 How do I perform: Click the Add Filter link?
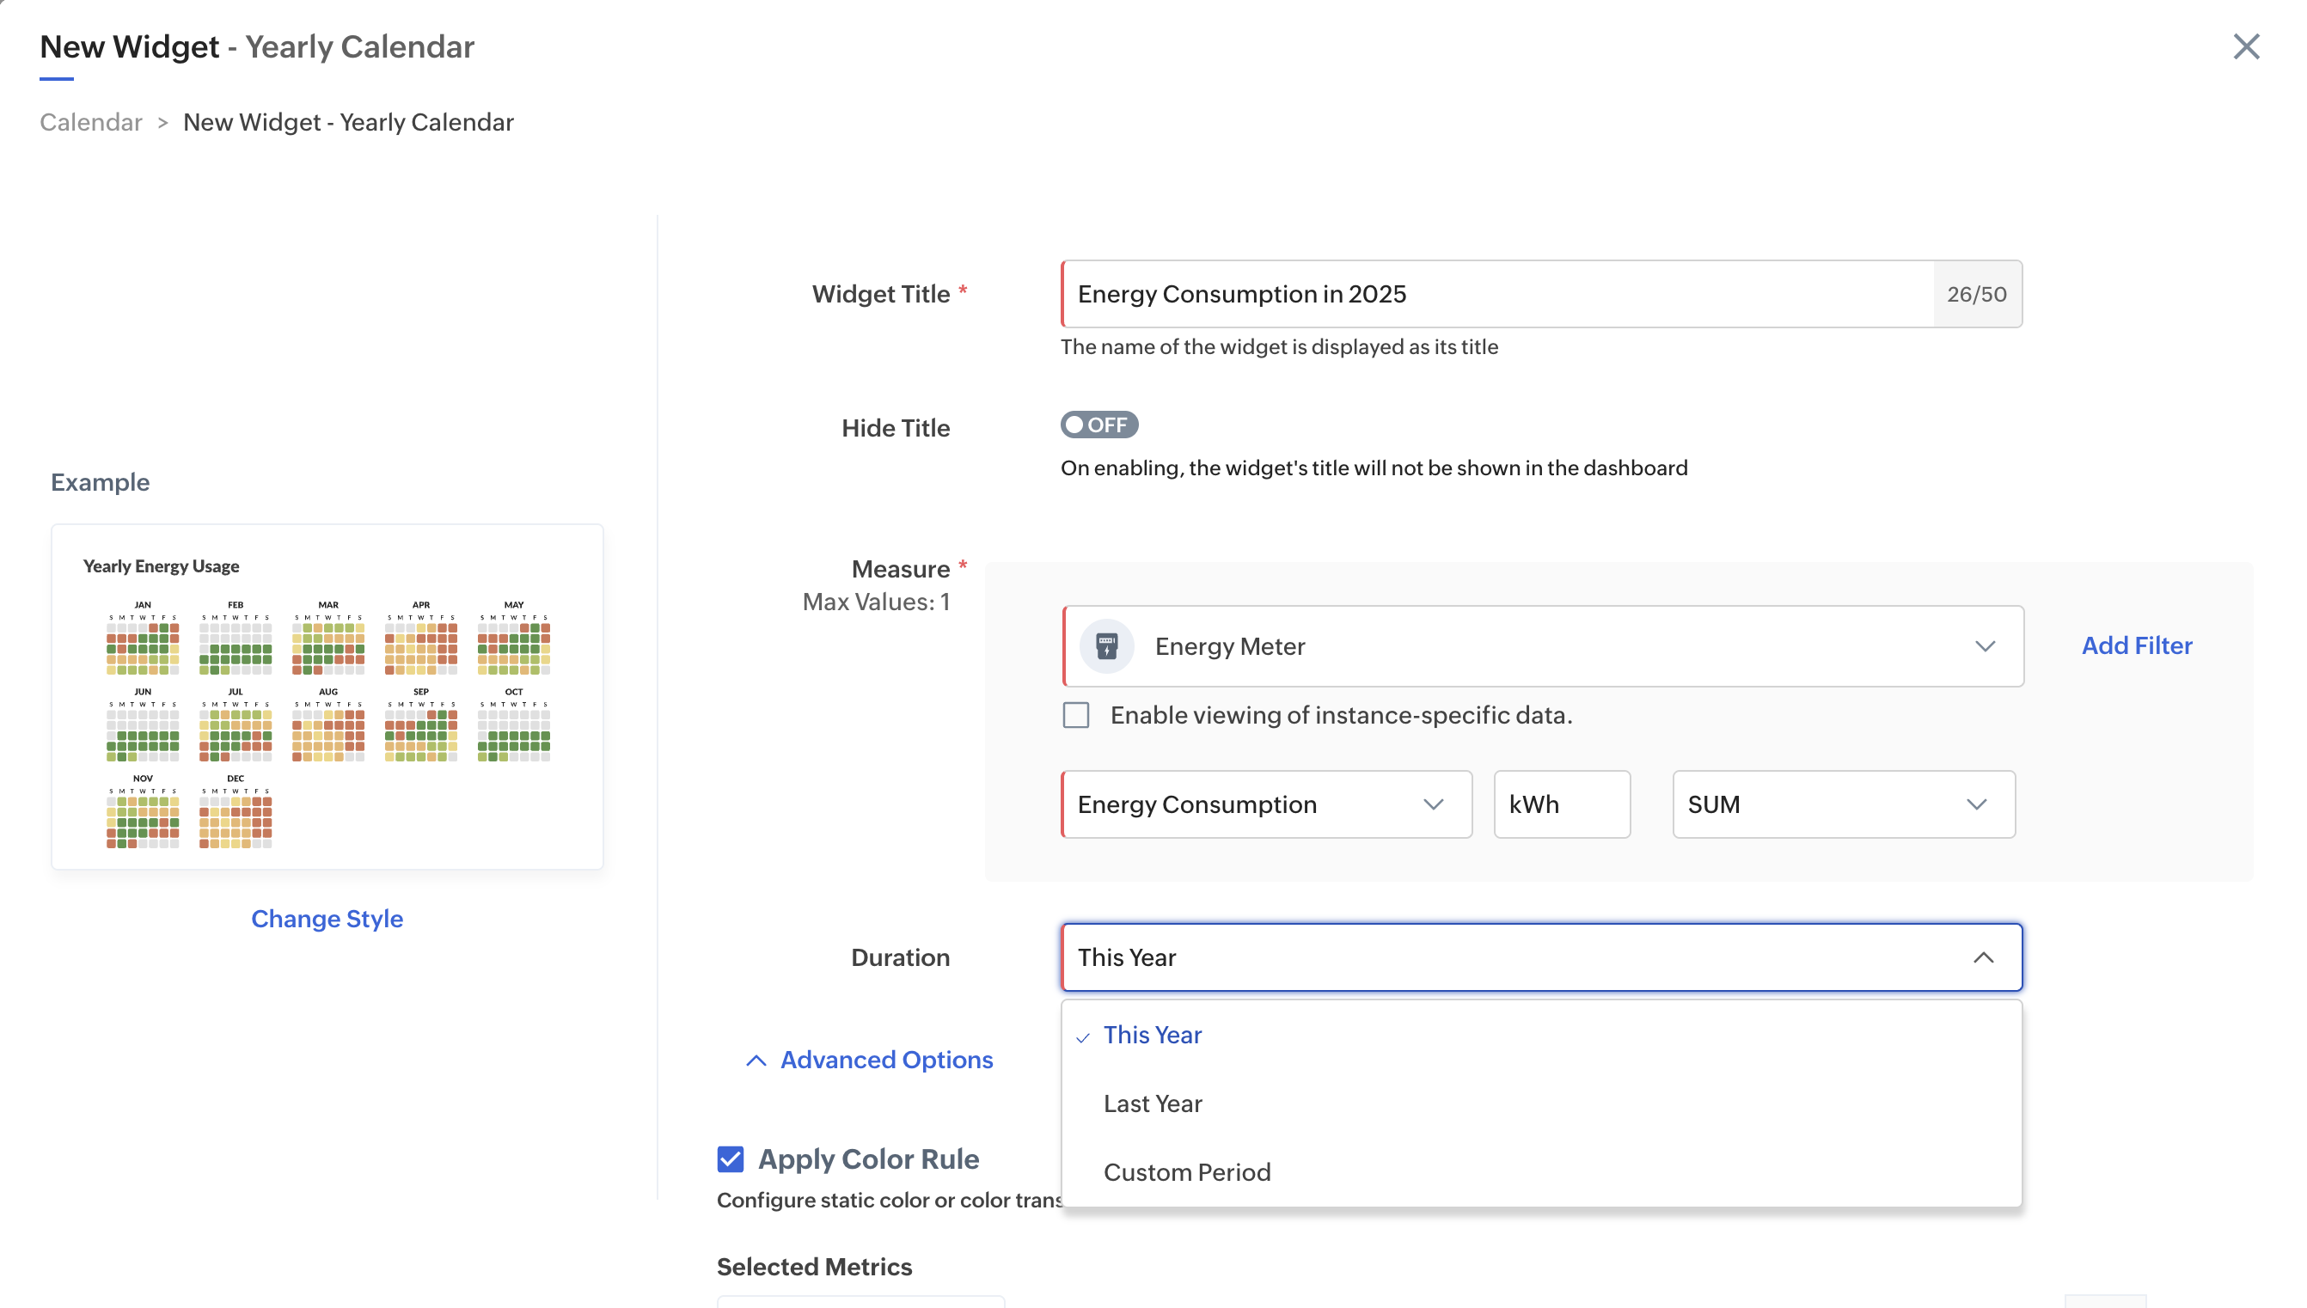coord(2136,645)
